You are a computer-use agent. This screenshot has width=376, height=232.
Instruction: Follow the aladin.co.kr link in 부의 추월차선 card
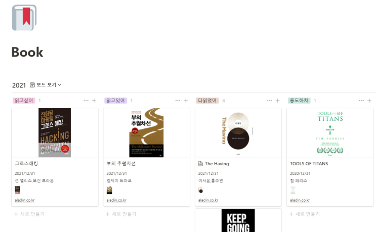(x=116, y=200)
